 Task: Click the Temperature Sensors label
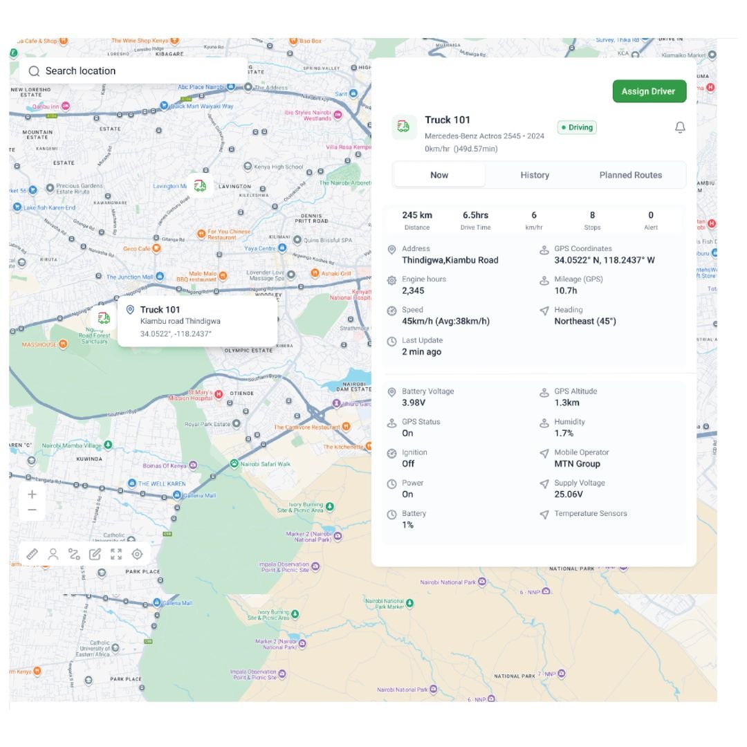tap(590, 513)
